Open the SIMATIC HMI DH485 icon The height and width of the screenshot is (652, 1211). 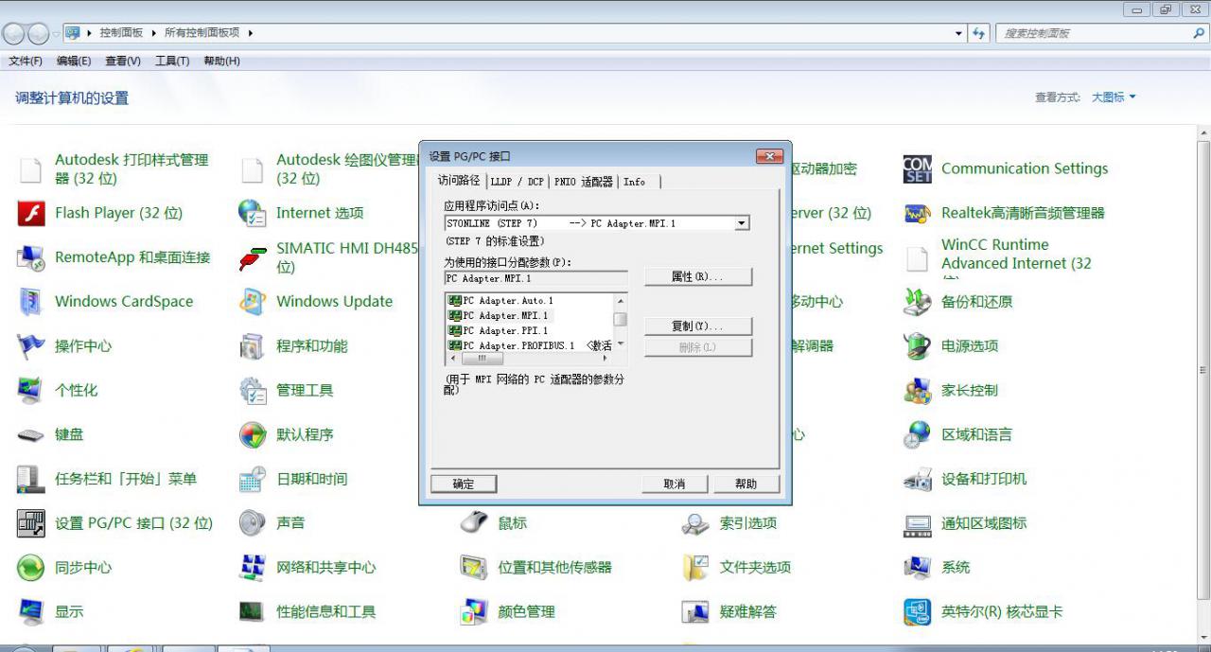[x=253, y=257]
